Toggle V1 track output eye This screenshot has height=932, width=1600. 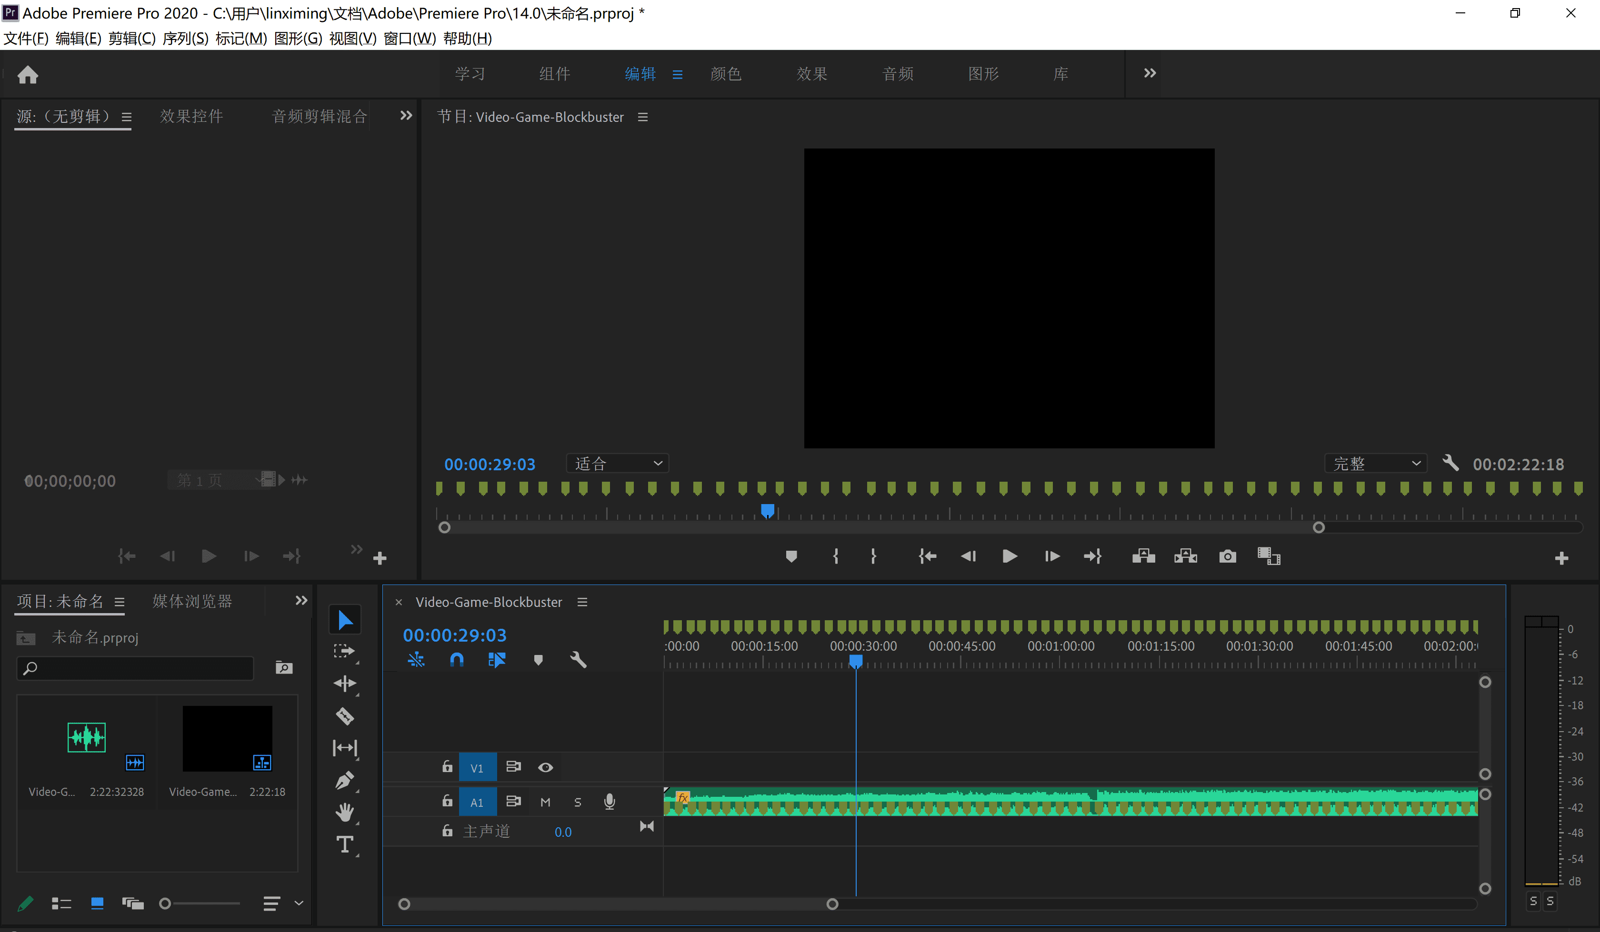(545, 767)
